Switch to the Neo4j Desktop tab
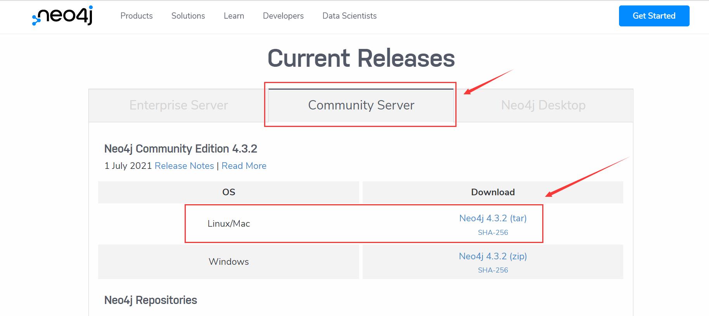Screen dimensions: 709x316 click(543, 105)
